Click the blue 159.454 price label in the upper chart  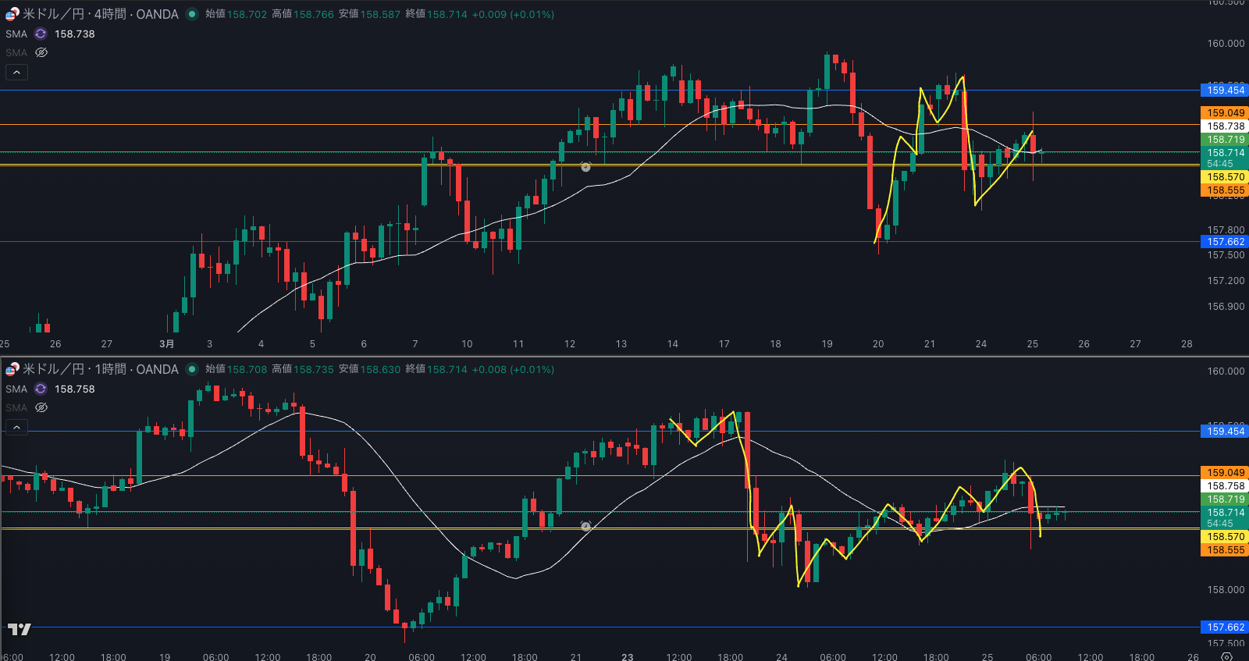tap(1225, 91)
